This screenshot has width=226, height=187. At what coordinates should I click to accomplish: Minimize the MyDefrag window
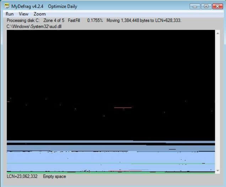point(195,6)
